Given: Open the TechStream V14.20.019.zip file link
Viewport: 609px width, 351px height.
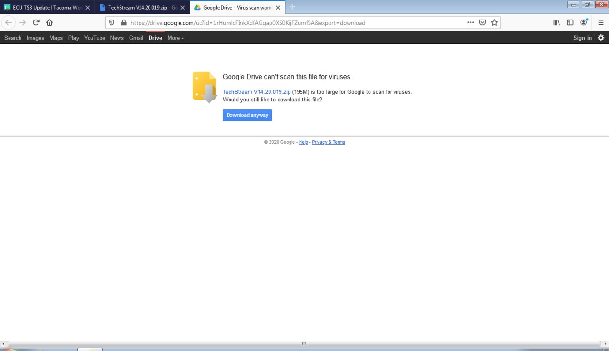Looking at the screenshot, I should coord(257,92).
